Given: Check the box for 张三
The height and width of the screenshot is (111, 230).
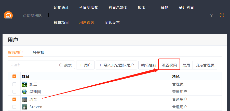Looking at the screenshot, I should tap(14, 84).
